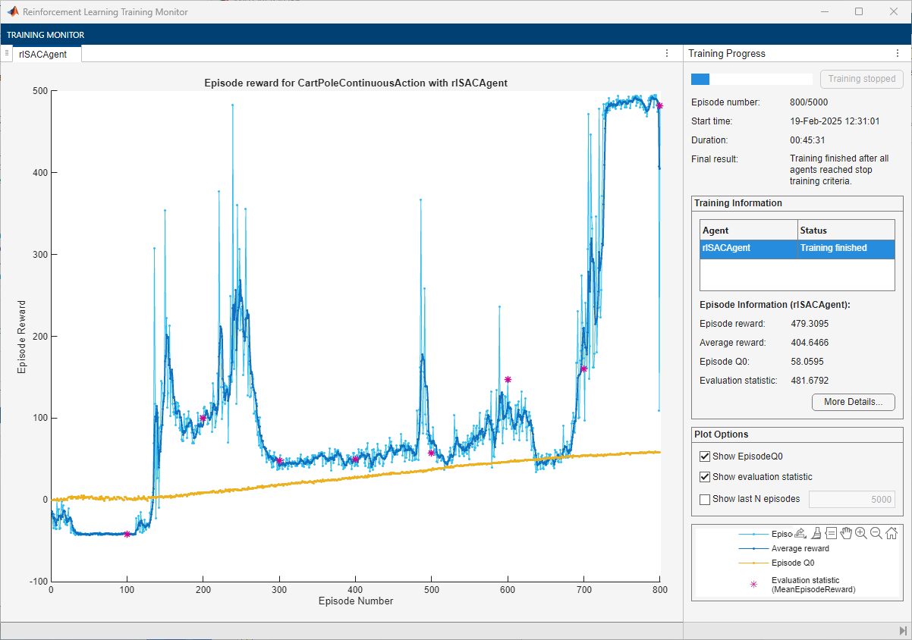
Task: Click the Duration value 00:45:31
Action: click(x=807, y=140)
